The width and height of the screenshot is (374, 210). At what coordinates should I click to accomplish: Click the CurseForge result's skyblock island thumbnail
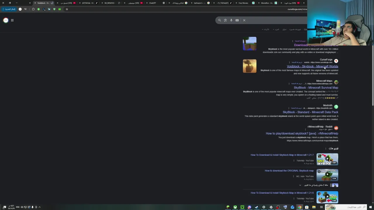click(250, 66)
